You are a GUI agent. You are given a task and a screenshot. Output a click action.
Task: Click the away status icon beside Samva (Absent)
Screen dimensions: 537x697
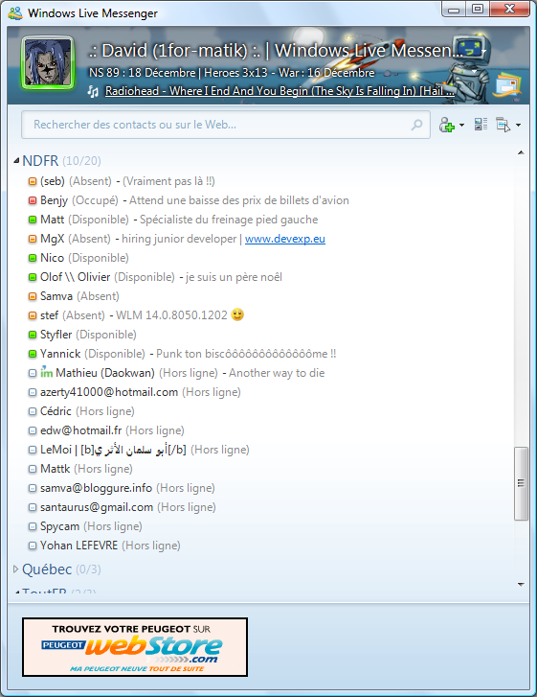(x=33, y=296)
